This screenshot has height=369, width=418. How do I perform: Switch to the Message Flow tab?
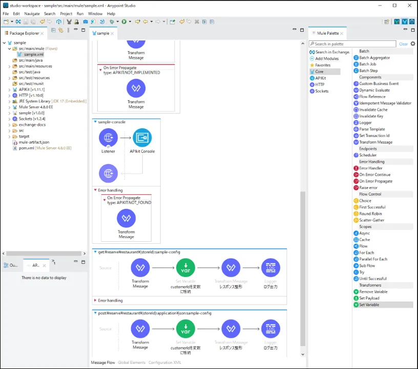click(x=103, y=363)
